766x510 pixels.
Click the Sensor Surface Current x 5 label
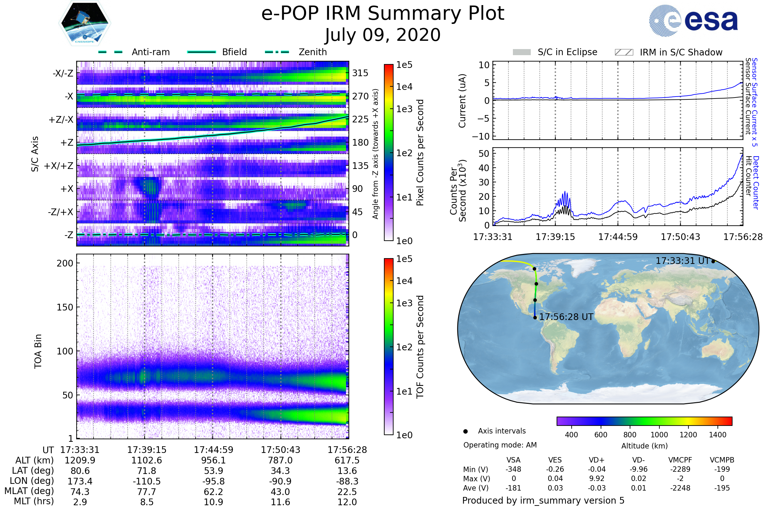click(755, 102)
